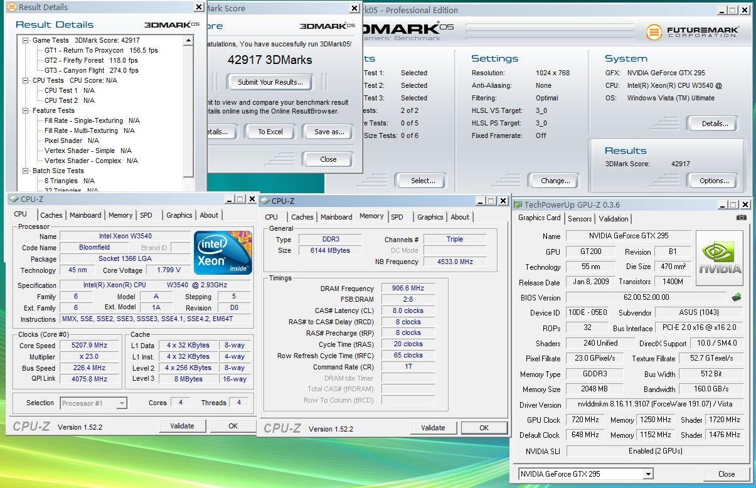Viewport: 756px width, 488px height.
Task: Click Bandwidth 160.0 GB/s field
Action: (x=712, y=389)
